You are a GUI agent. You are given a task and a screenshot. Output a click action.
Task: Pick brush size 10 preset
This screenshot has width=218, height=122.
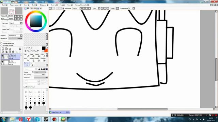click(26, 104)
